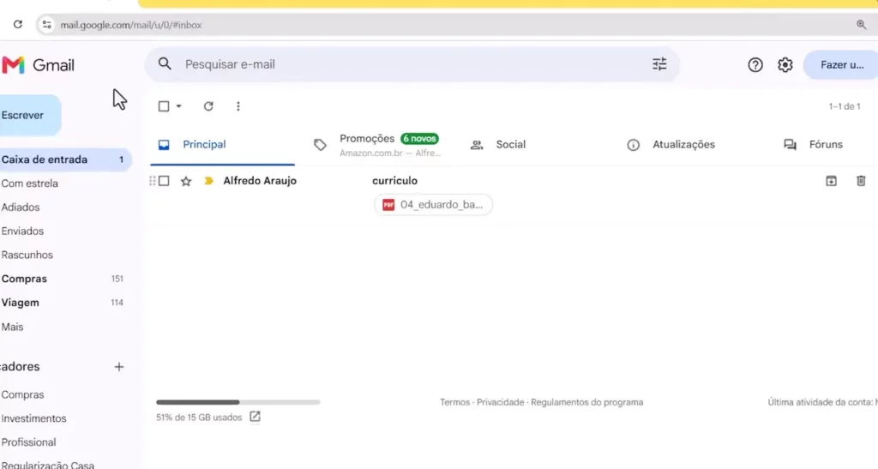Click the Promoções tag icon
The height and width of the screenshot is (469, 878).
[320, 145]
